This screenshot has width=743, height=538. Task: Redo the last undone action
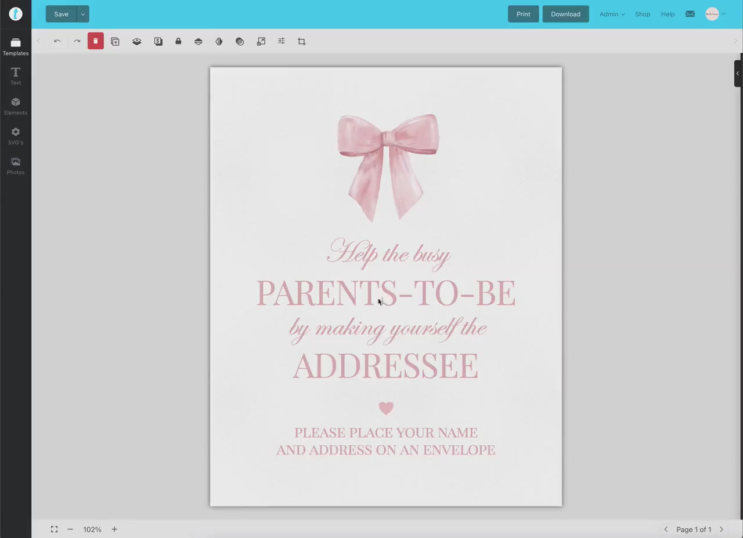[77, 41]
